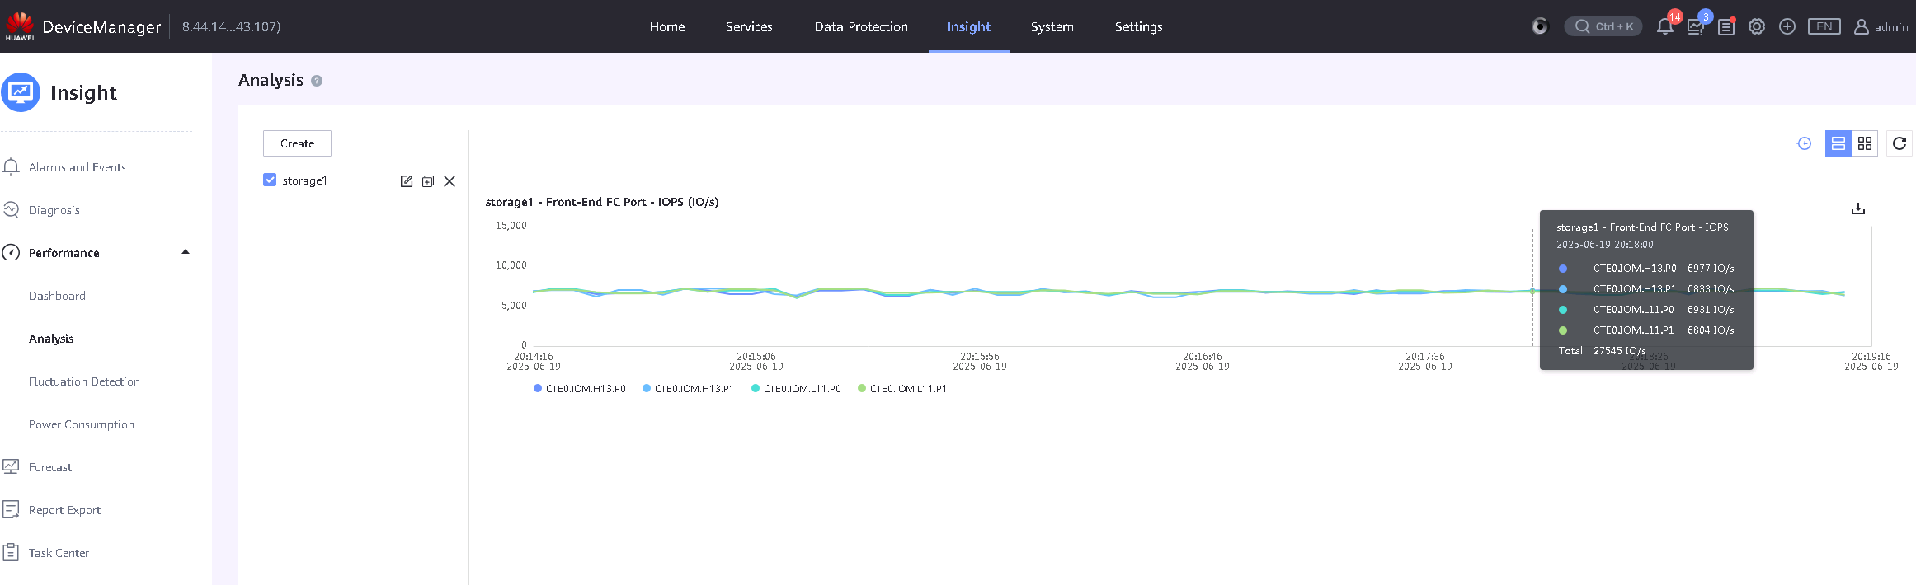Click the 20:15:06 time axis label
The image size is (1916, 585).
point(756,362)
